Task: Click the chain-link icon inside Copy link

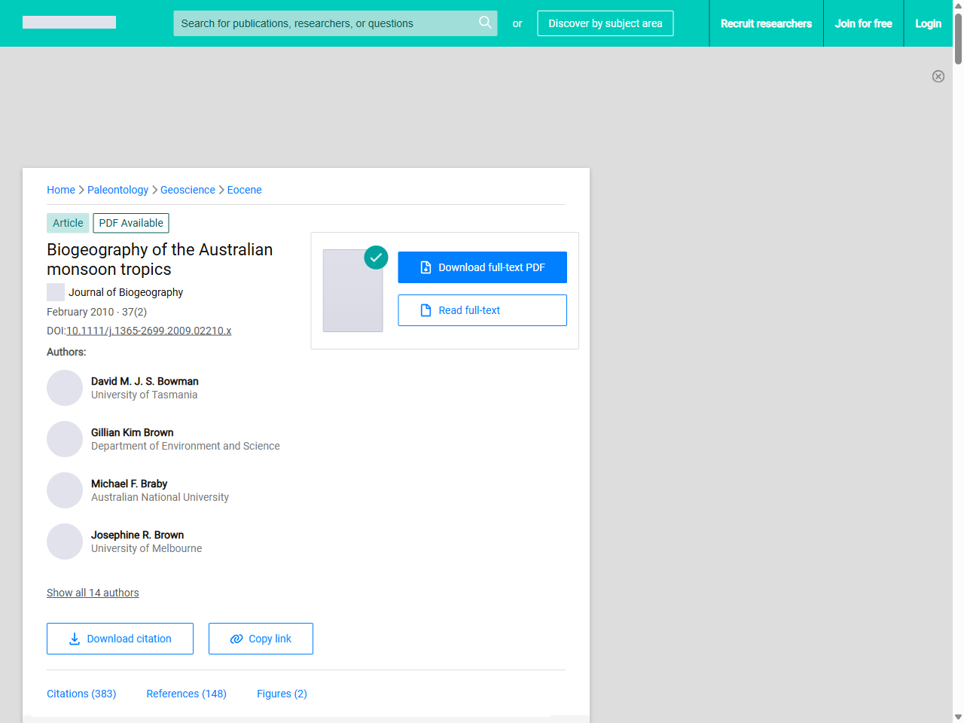Action: (x=236, y=638)
